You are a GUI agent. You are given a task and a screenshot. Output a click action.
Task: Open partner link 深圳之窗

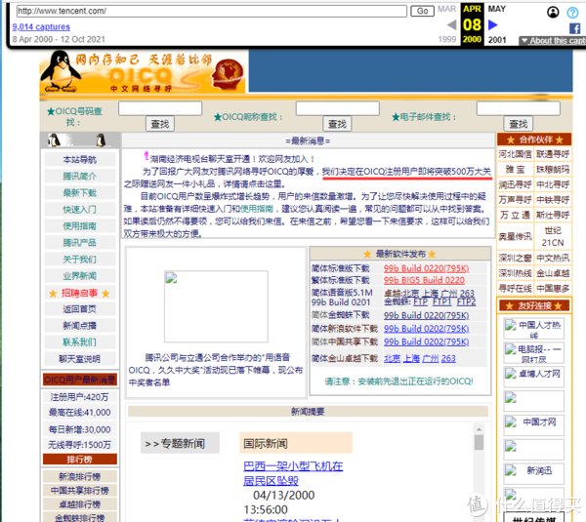pyautogui.click(x=516, y=258)
